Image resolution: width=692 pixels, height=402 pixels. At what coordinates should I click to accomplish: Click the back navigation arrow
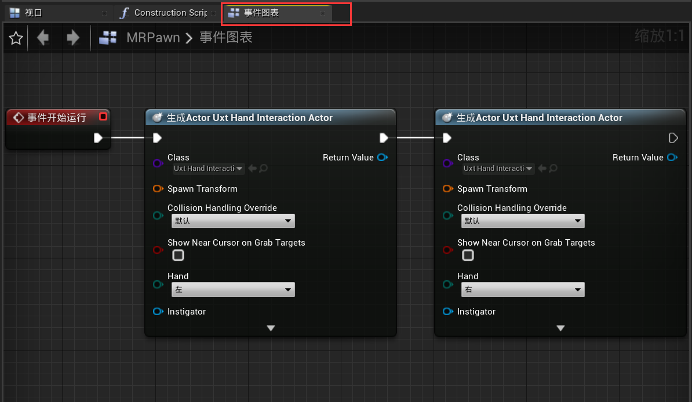point(43,38)
